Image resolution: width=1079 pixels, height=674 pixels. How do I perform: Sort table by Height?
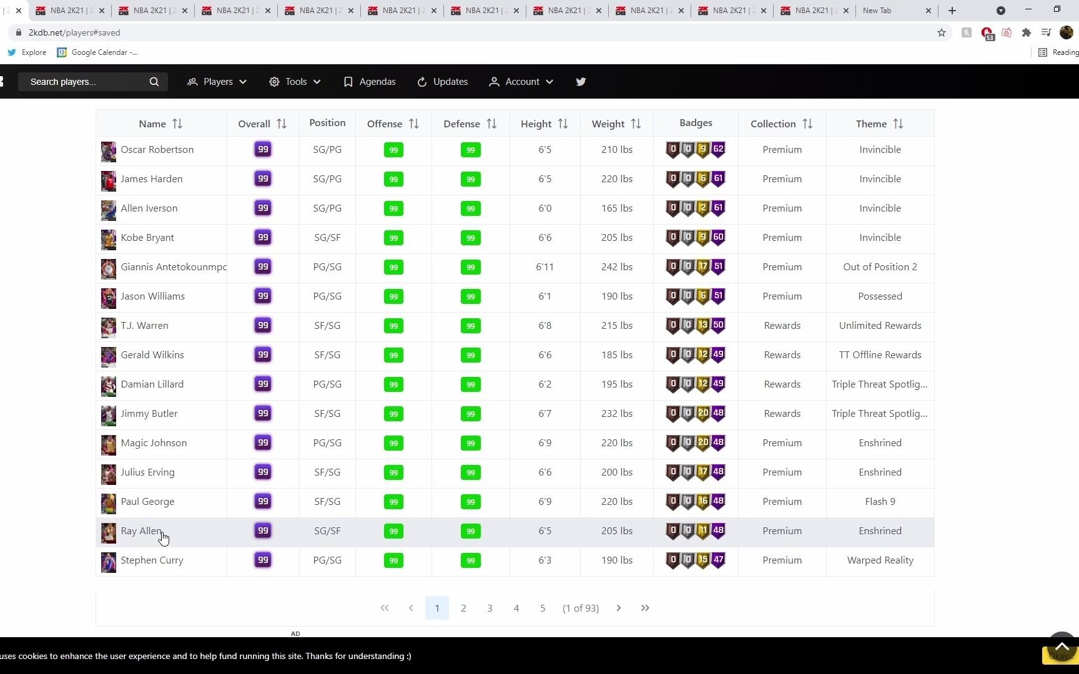(563, 124)
